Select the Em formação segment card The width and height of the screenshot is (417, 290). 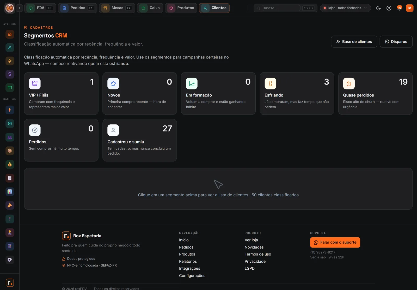218,94
